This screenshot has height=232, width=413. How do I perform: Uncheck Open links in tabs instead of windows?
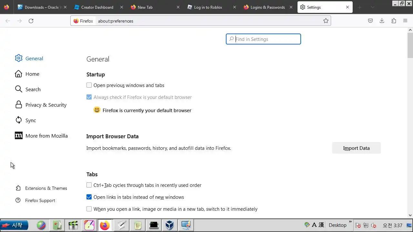[x=89, y=197]
